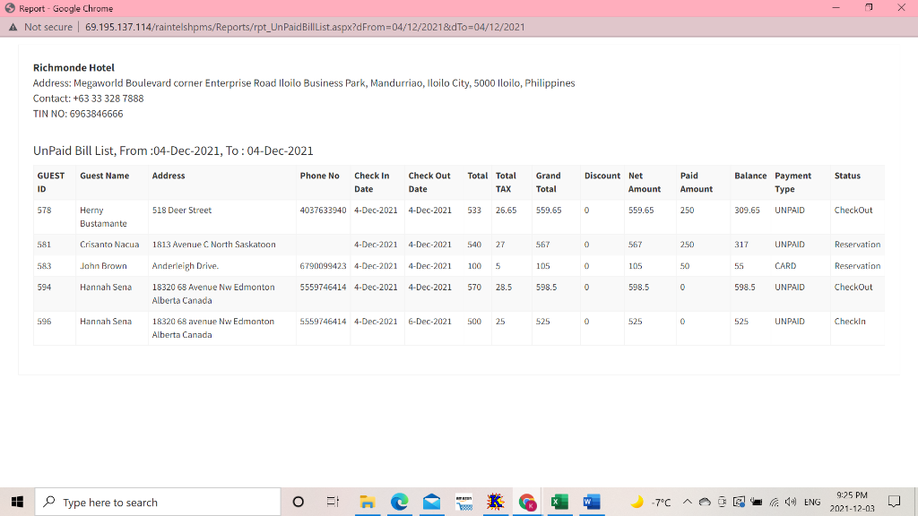Open the Mail app from the taskbar
The image size is (918, 516).
432,502
